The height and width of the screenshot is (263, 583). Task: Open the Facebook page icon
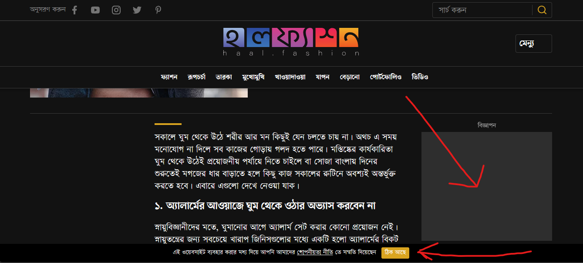(x=74, y=10)
